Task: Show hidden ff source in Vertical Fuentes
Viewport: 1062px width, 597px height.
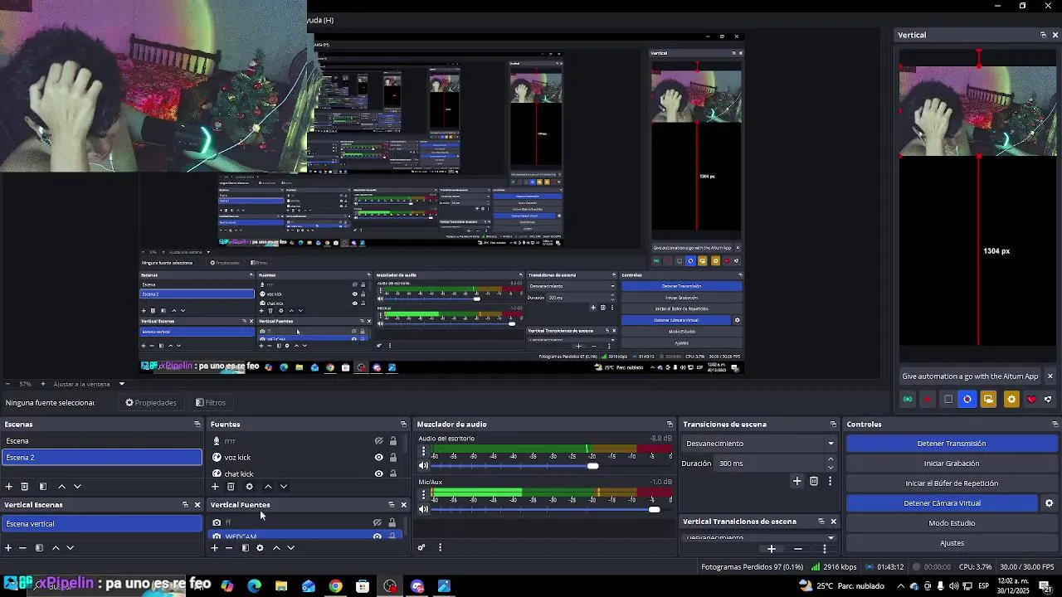Action: [377, 522]
